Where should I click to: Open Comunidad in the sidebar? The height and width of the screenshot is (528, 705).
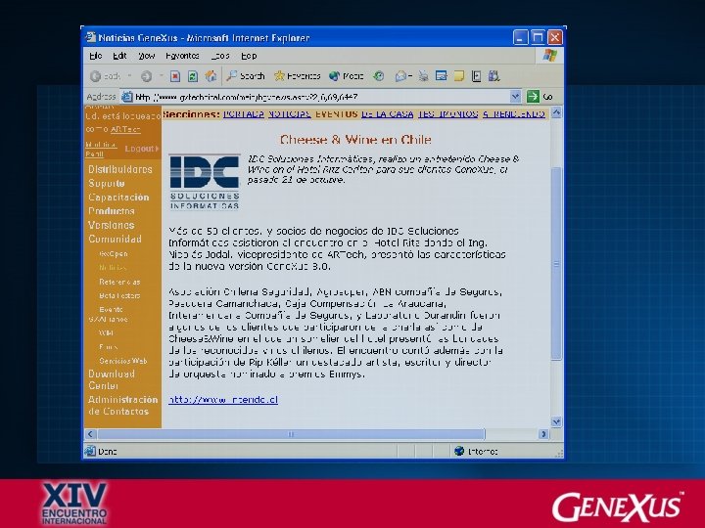(x=115, y=239)
